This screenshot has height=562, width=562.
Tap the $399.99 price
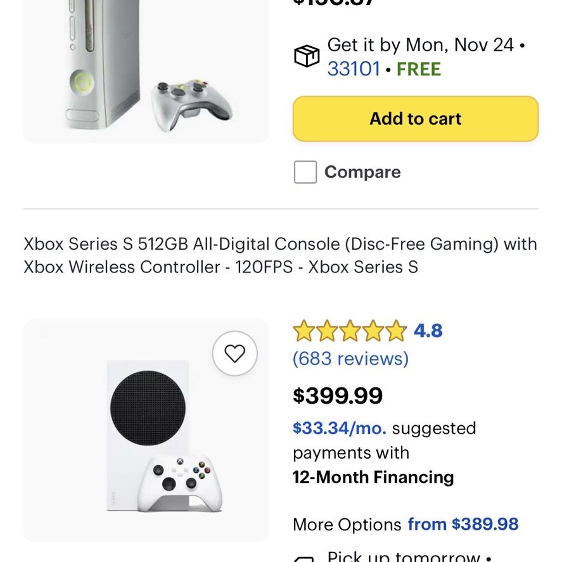338,396
